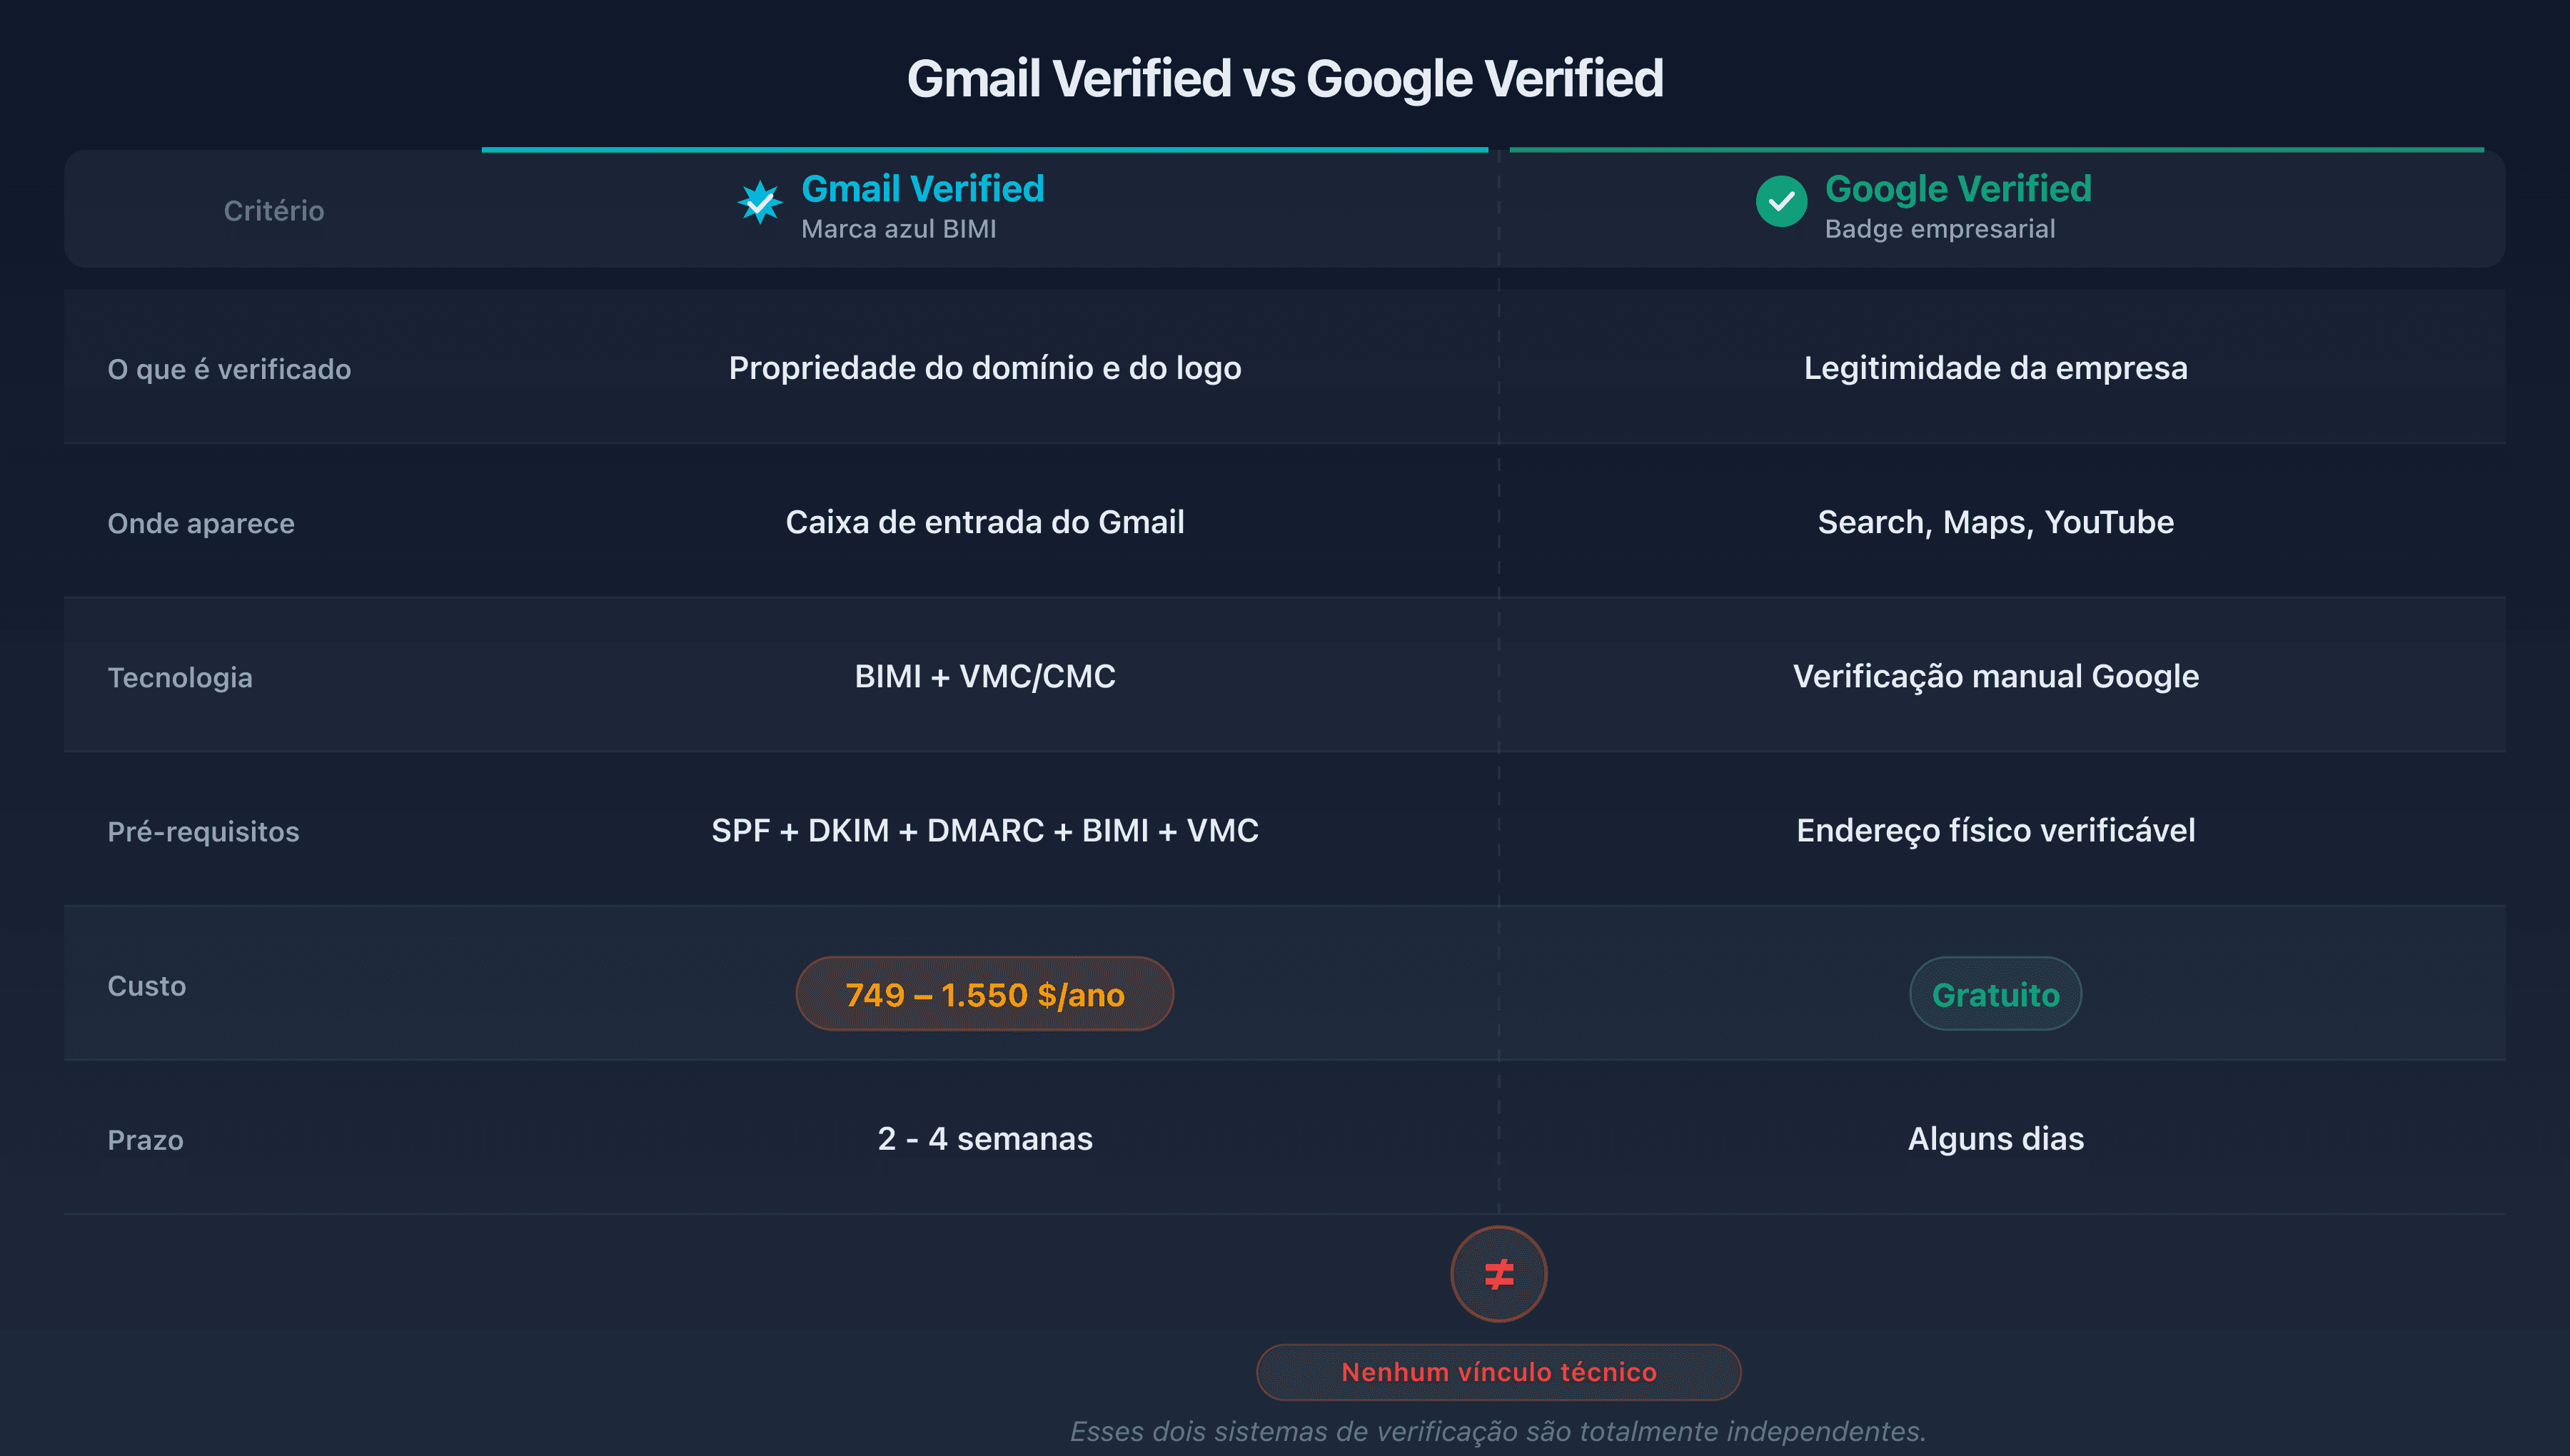The image size is (2570, 1456).
Task: Select the Google Verified column header
Action: (1958, 188)
